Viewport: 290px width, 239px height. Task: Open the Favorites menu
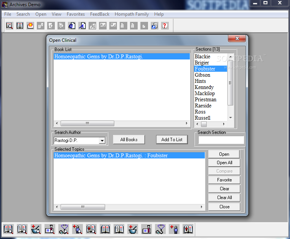[x=76, y=14]
